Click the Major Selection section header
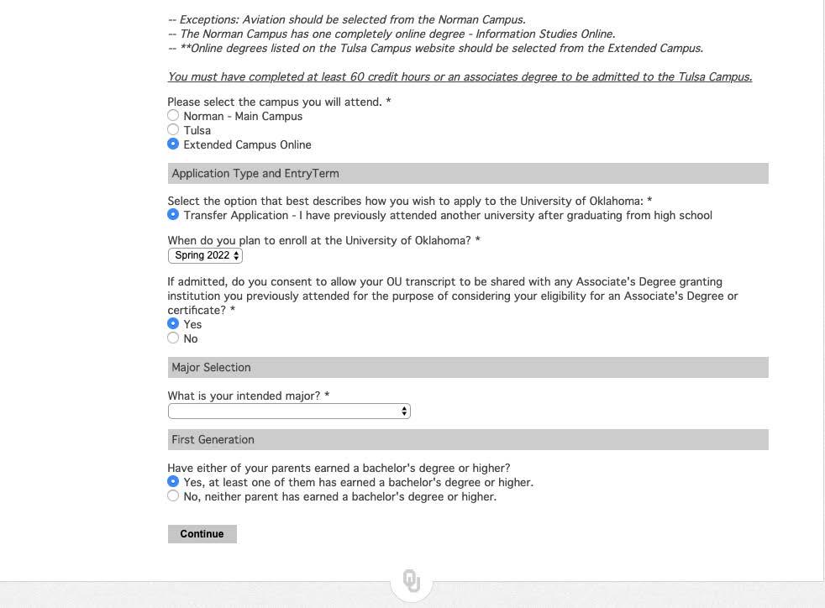Screen dimensions: 825x608 point(211,367)
